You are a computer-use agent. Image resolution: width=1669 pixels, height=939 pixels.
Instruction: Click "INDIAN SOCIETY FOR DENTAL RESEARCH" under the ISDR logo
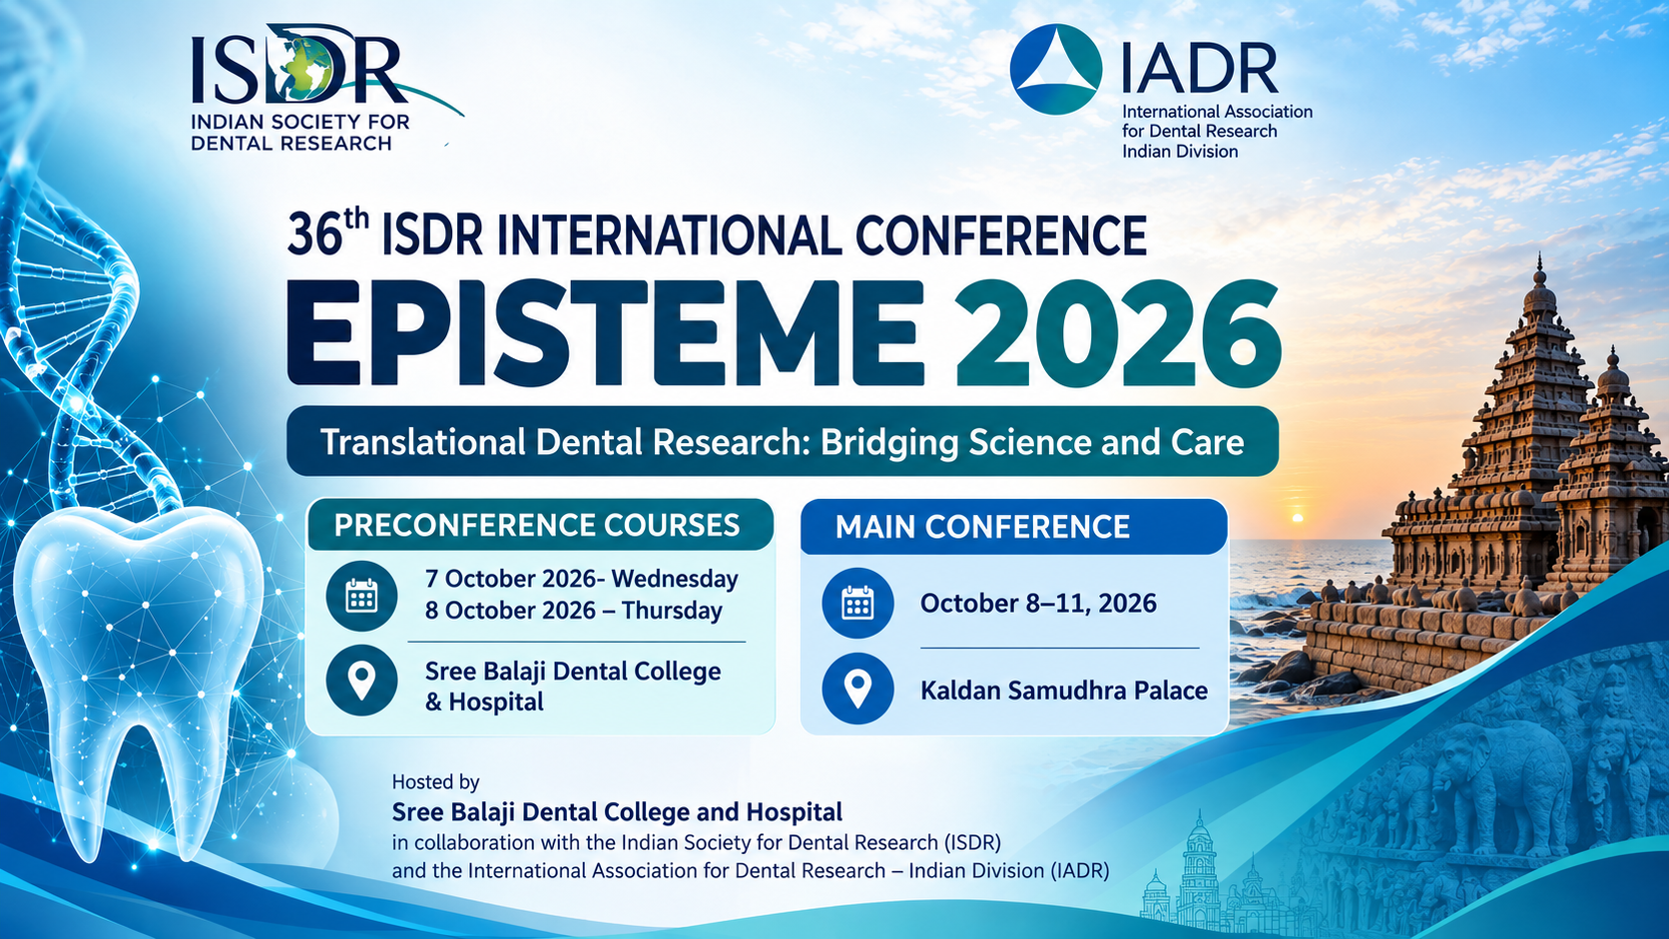tap(299, 133)
